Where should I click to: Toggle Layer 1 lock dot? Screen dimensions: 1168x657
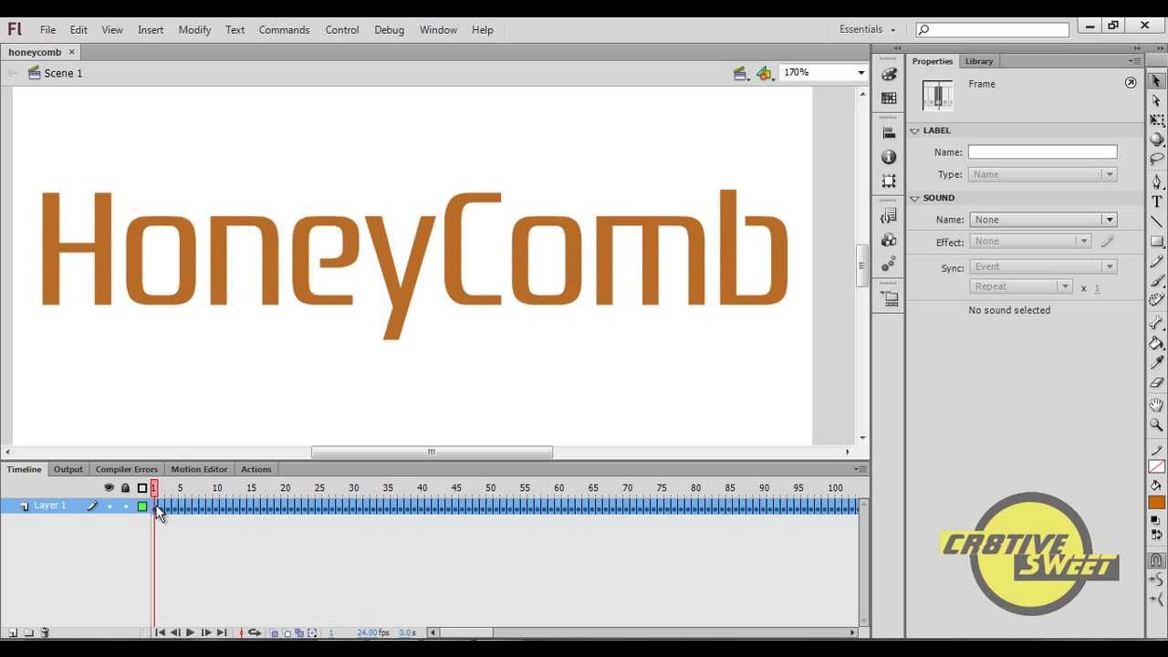pos(126,506)
